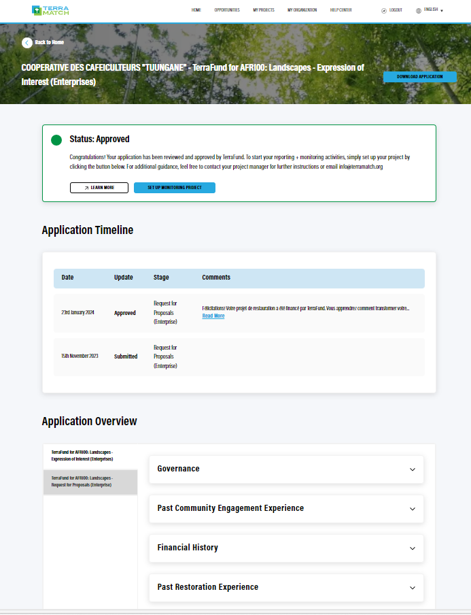Select Expression of Interest (Enterprises) tab
The image size is (471, 615).
pyautogui.click(x=90, y=456)
